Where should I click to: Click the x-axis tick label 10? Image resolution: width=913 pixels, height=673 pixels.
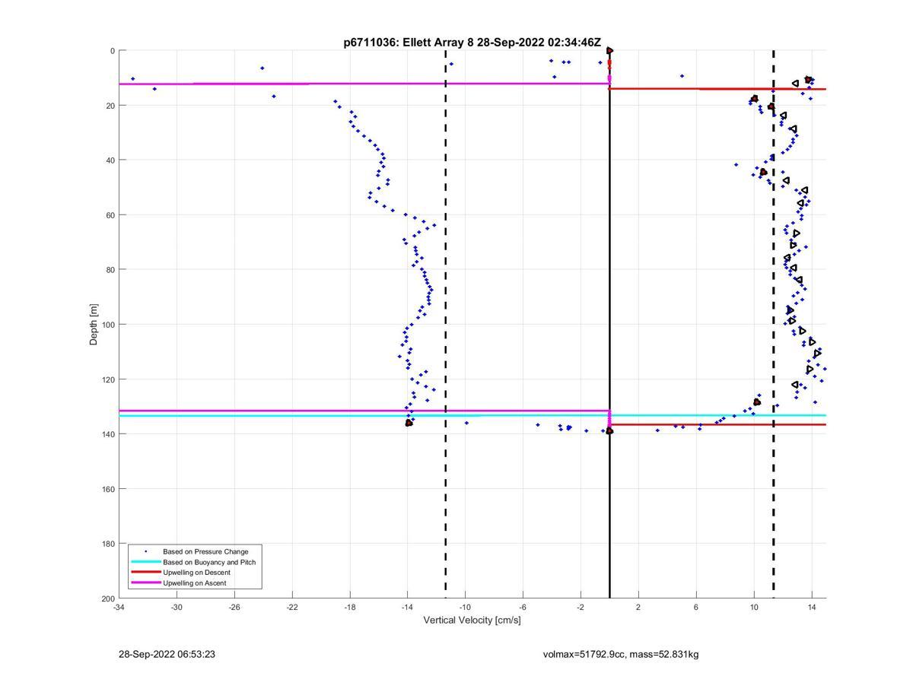pos(754,607)
